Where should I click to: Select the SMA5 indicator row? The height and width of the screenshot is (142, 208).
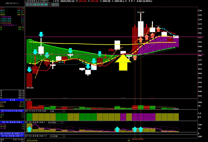click(12, 8)
